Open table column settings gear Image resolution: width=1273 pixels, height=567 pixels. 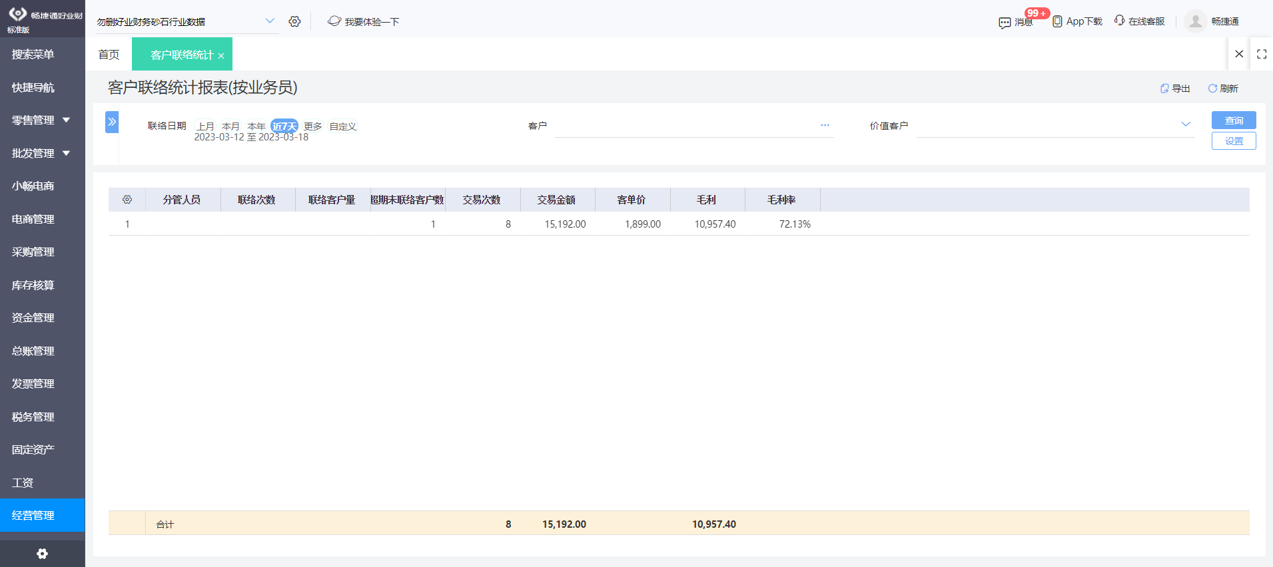[127, 200]
